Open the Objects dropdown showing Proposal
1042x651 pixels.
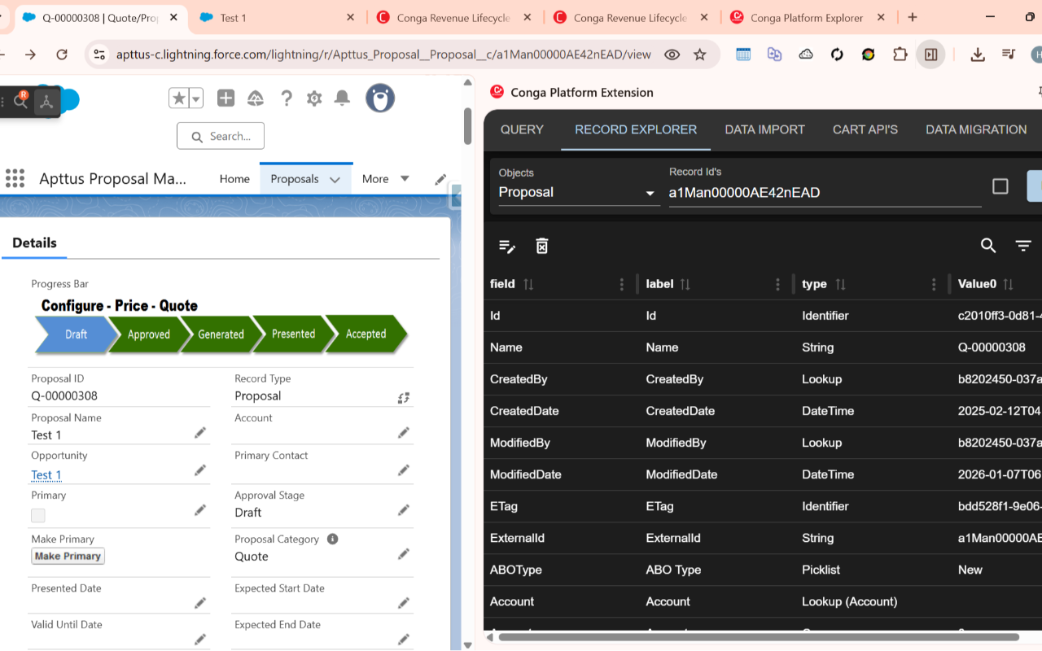[x=577, y=193]
